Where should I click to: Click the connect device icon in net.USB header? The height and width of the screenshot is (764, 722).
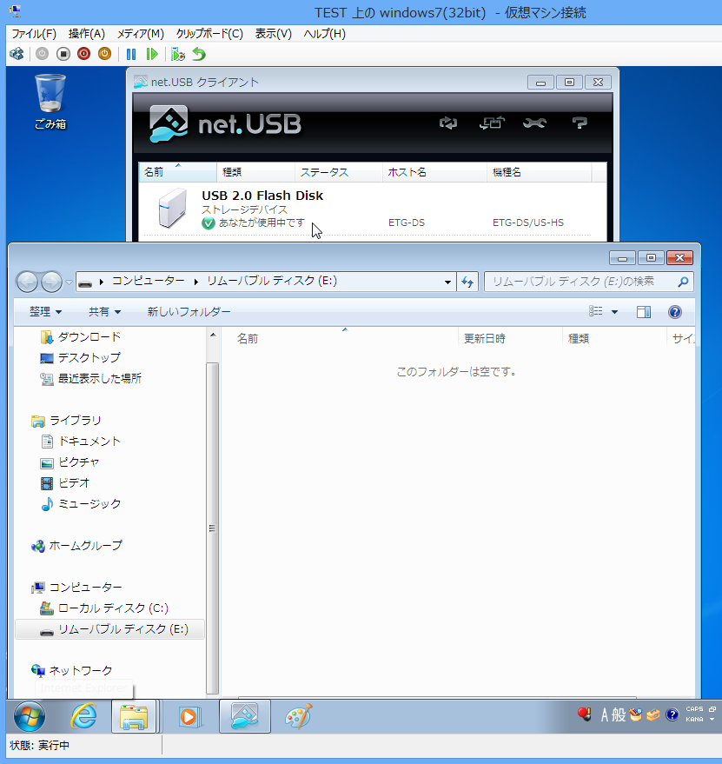click(x=492, y=123)
